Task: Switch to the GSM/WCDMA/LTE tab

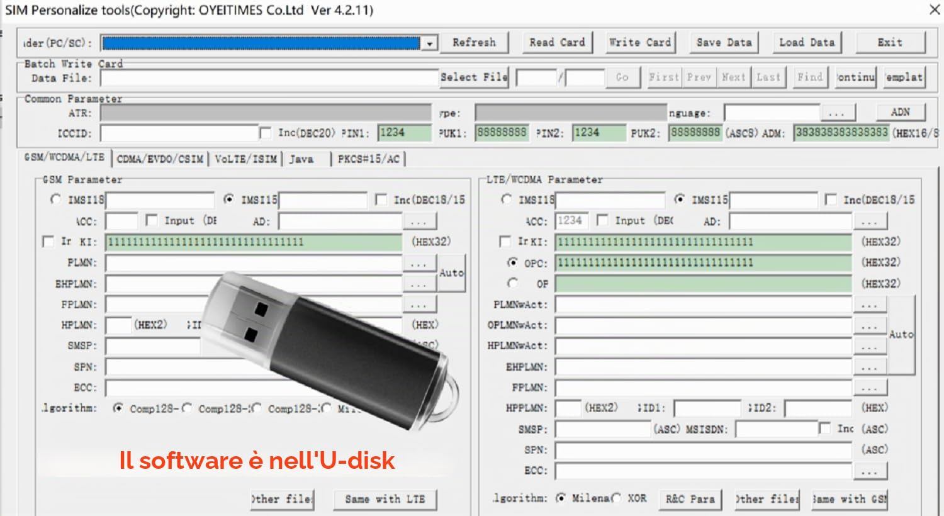Action: 64,157
